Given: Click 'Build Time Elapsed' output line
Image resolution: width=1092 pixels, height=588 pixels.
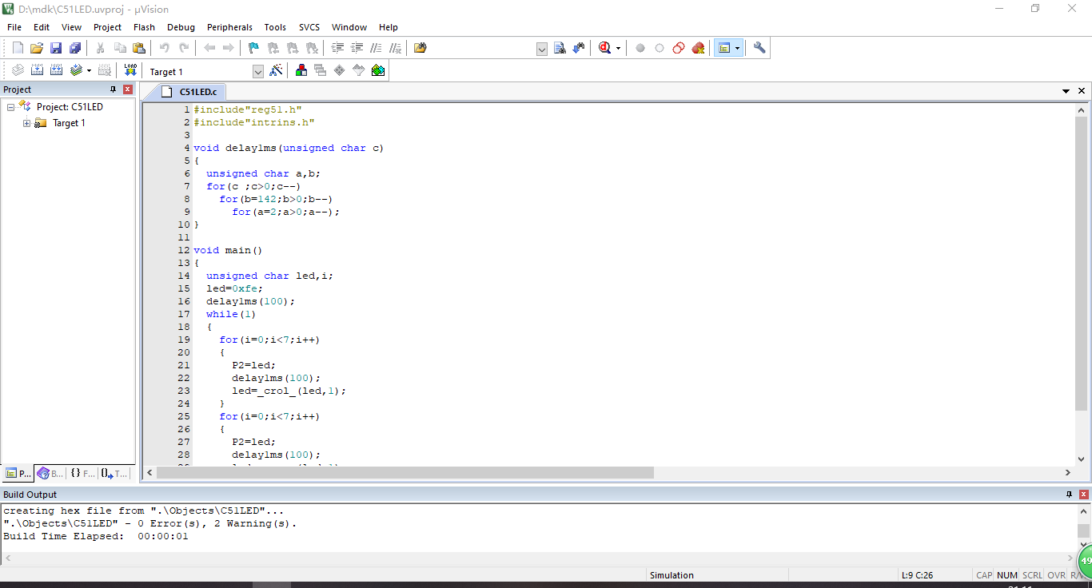Looking at the screenshot, I should point(96,536).
